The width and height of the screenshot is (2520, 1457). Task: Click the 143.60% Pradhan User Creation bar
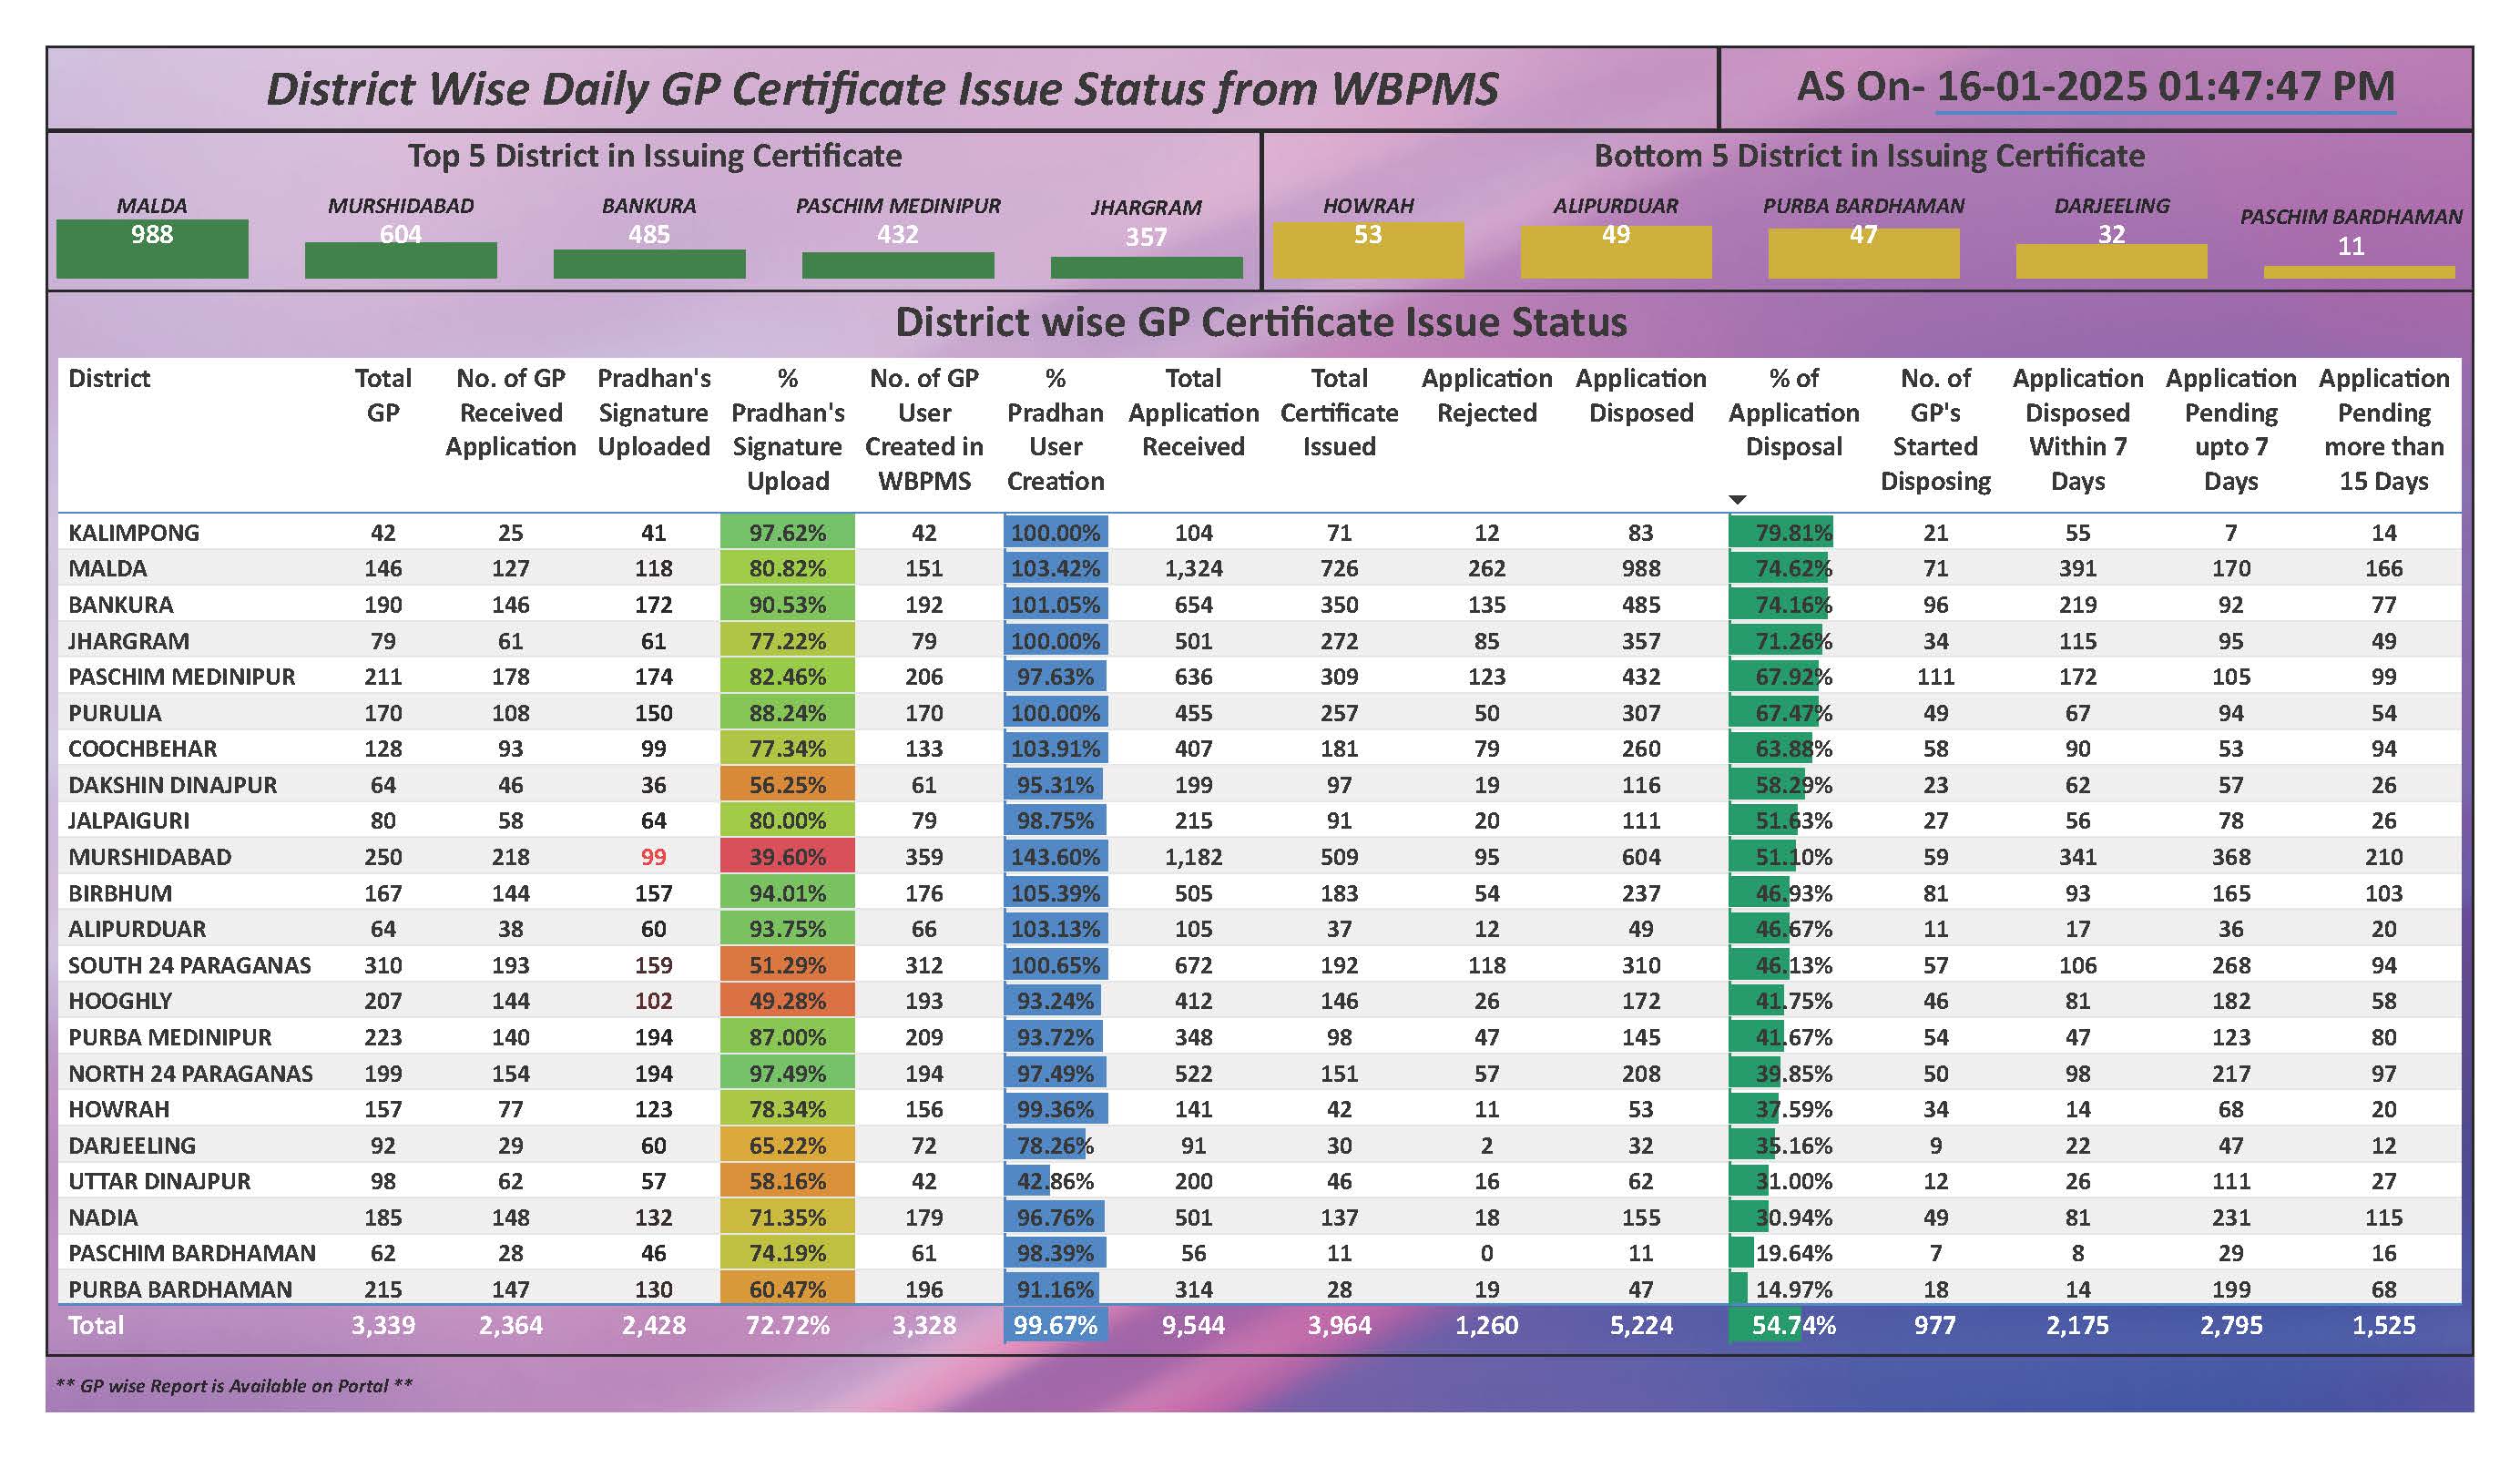point(1055,857)
